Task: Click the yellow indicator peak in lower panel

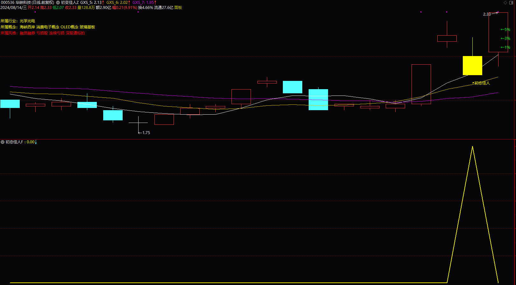Action: pyautogui.click(x=472, y=147)
